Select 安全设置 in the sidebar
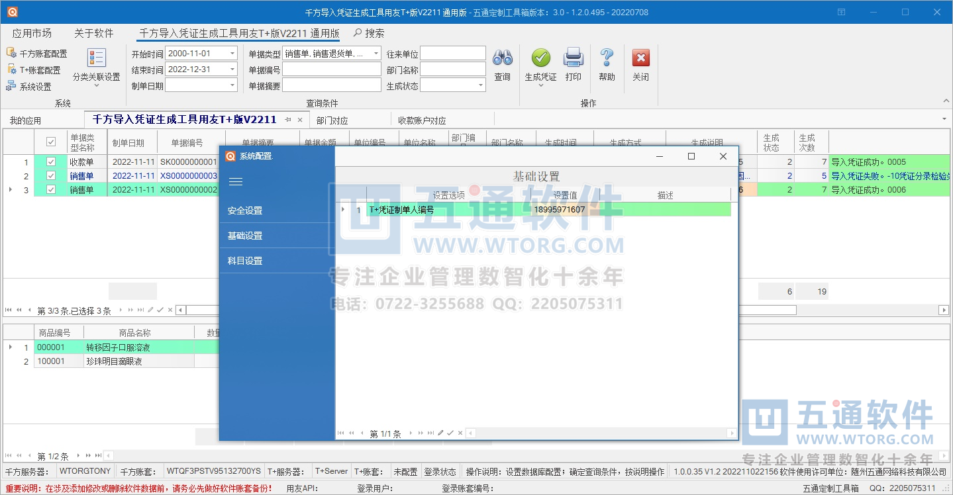The width and height of the screenshot is (953, 495). point(245,210)
